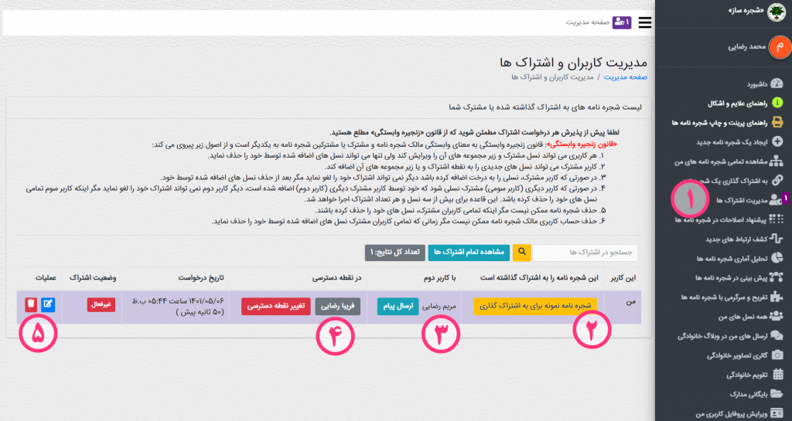Screen dimensions: 792x421
Task: Click the red trash delete icon
Action: 31,304
